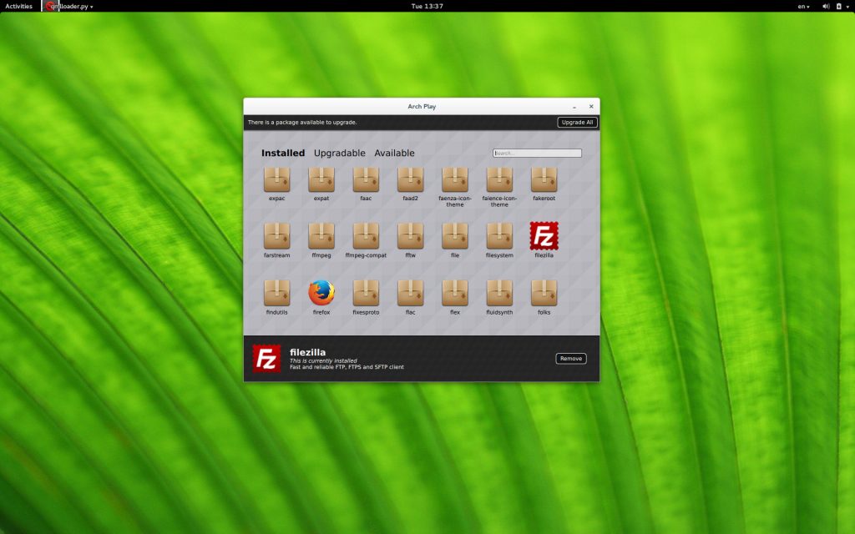Click the Upgrade All button
This screenshot has width=855, height=534.
click(578, 122)
